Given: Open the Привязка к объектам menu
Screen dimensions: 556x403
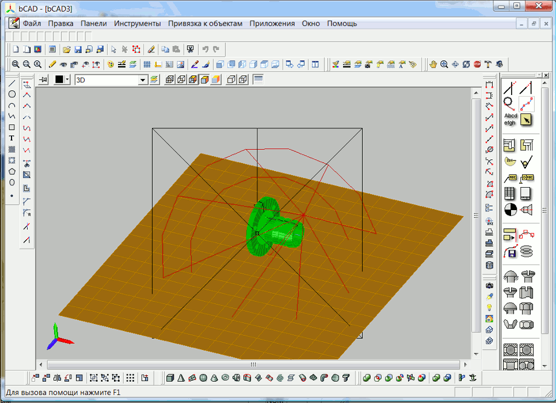Looking at the screenshot, I should click(x=205, y=24).
